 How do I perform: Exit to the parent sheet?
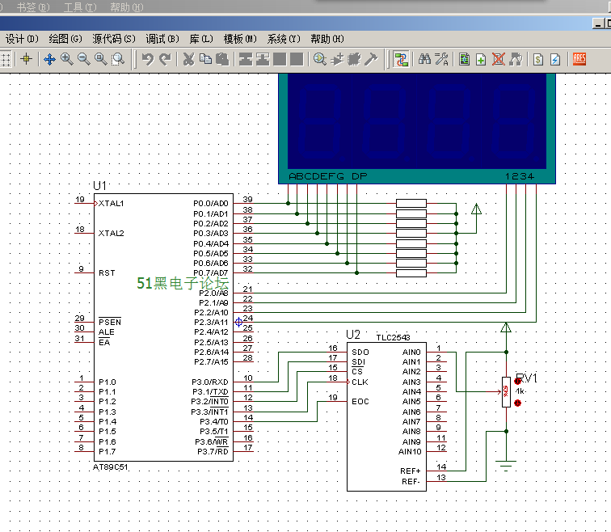tap(516, 59)
